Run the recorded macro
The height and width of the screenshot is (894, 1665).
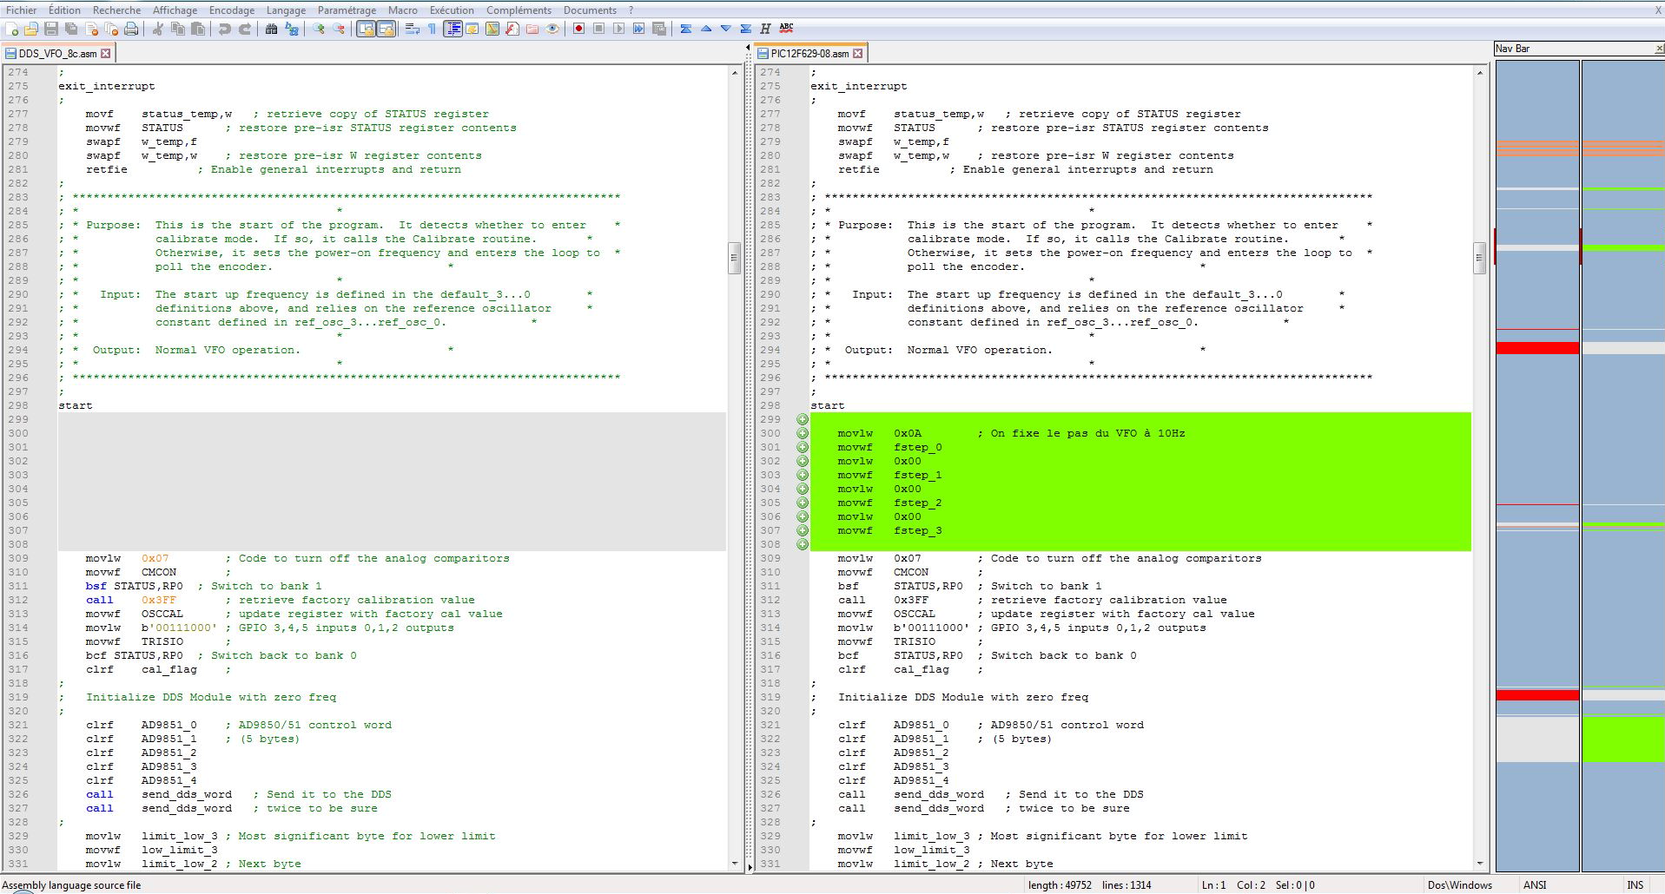pos(619,29)
